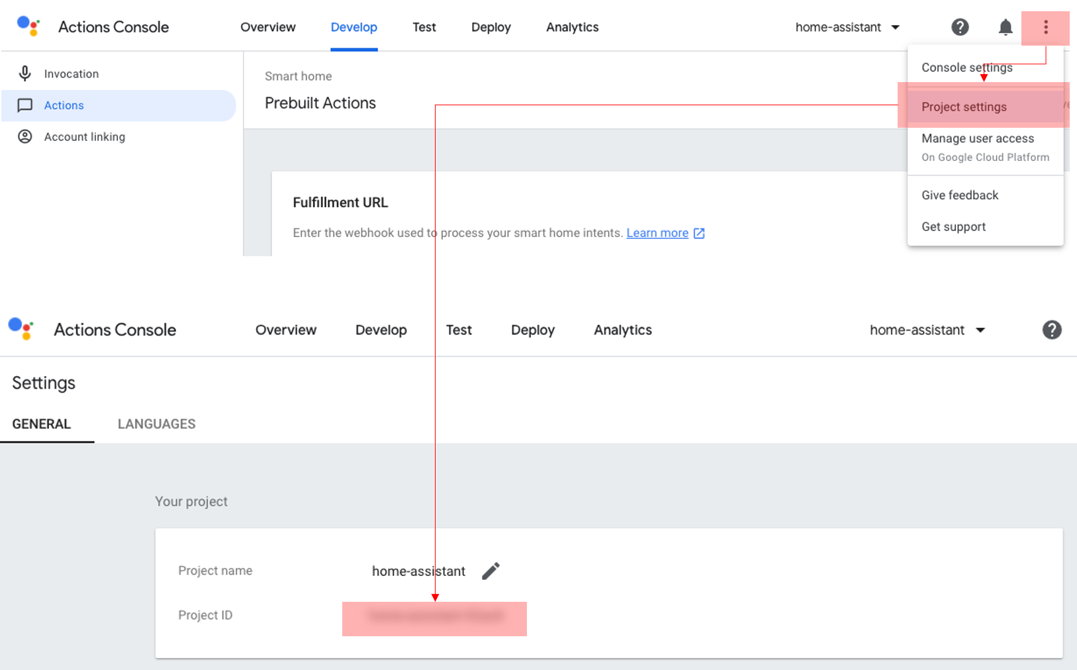The image size is (1077, 670).
Task: Click the Invocation microphone icon
Action: click(x=25, y=73)
